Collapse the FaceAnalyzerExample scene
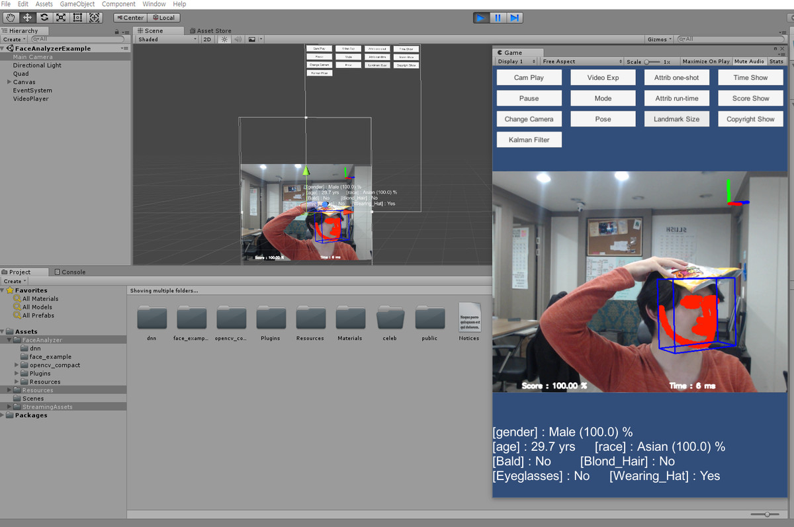The height and width of the screenshot is (527, 794). click(x=3, y=48)
